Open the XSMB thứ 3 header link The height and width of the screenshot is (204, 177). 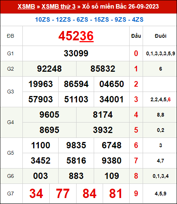pos(59,6)
